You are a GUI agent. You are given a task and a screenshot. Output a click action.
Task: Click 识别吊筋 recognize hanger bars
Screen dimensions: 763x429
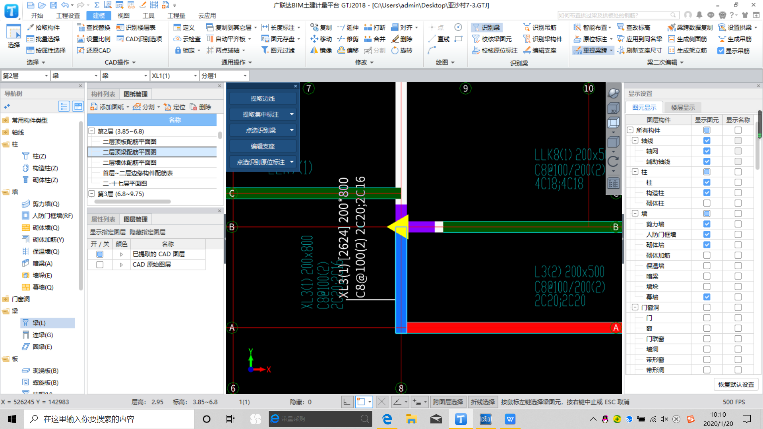click(540, 27)
